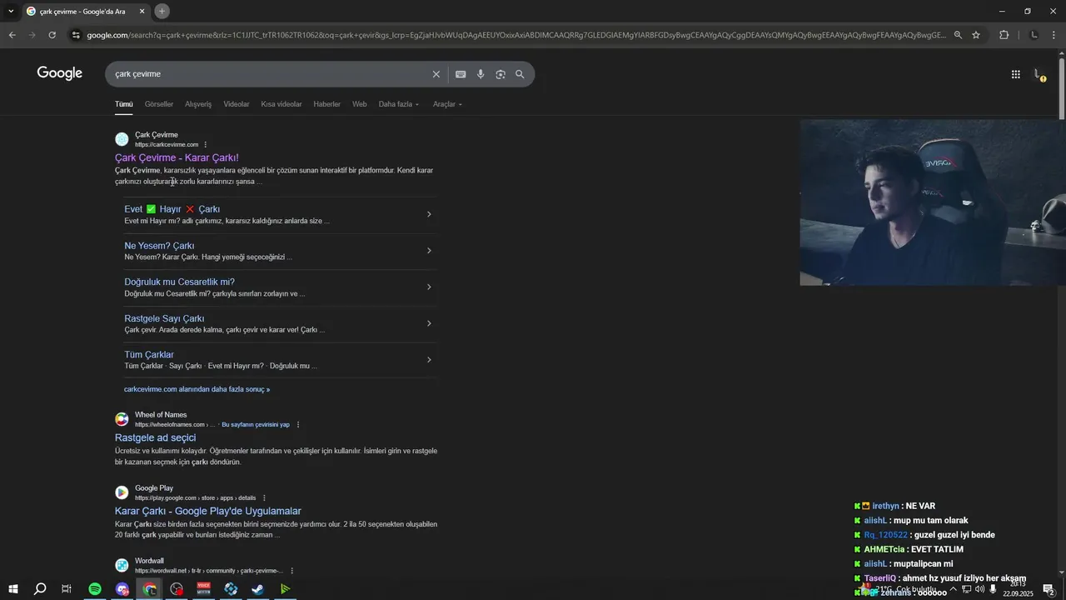Clear the search box text
Viewport: 1066px width, 600px height.
pyautogui.click(x=436, y=74)
